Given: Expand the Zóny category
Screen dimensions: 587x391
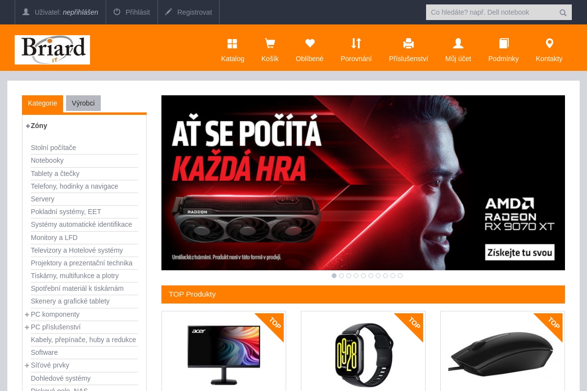Looking at the screenshot, I should 28,126.
